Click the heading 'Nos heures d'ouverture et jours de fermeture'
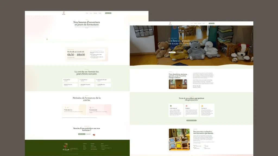 (87, 23)
